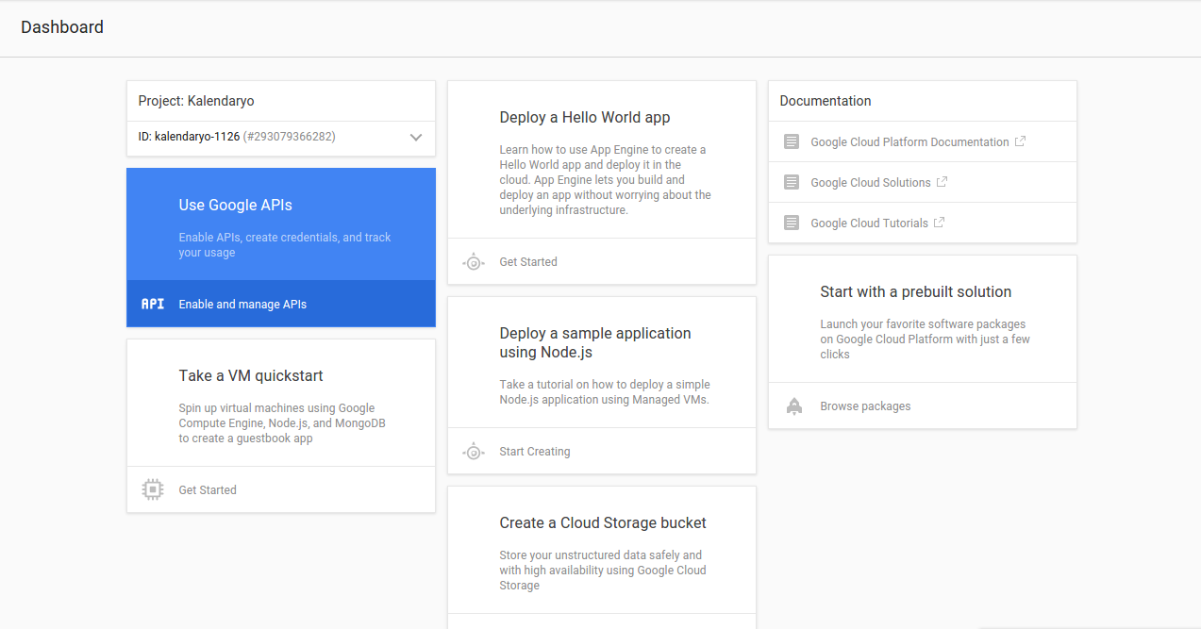The height and width of the screenshot is (629, 1201).
Task: Click the external-link icon after Google Cloud Tutorials
Action: click(939, 223)
